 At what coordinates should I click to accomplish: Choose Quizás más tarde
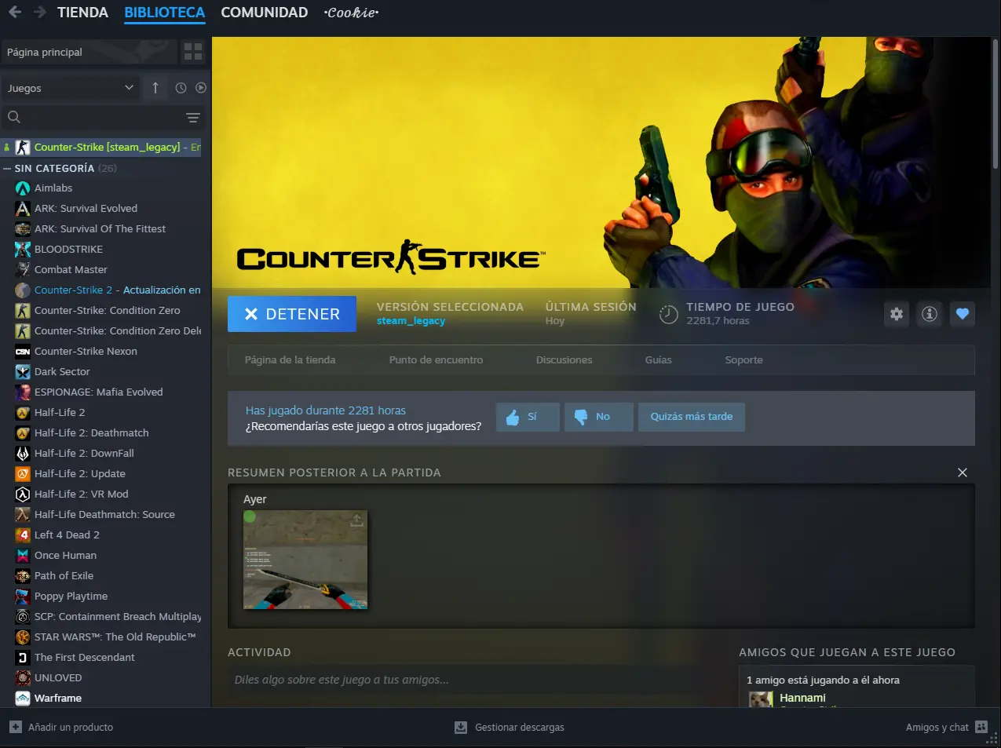click(692, 417)
